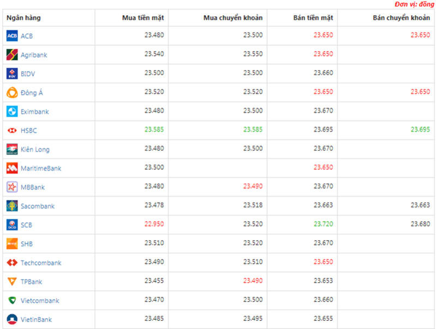Viewport: 436px width, 329px height.
Task: Open the SHB bank link
Action: click(x=27, y=244)
